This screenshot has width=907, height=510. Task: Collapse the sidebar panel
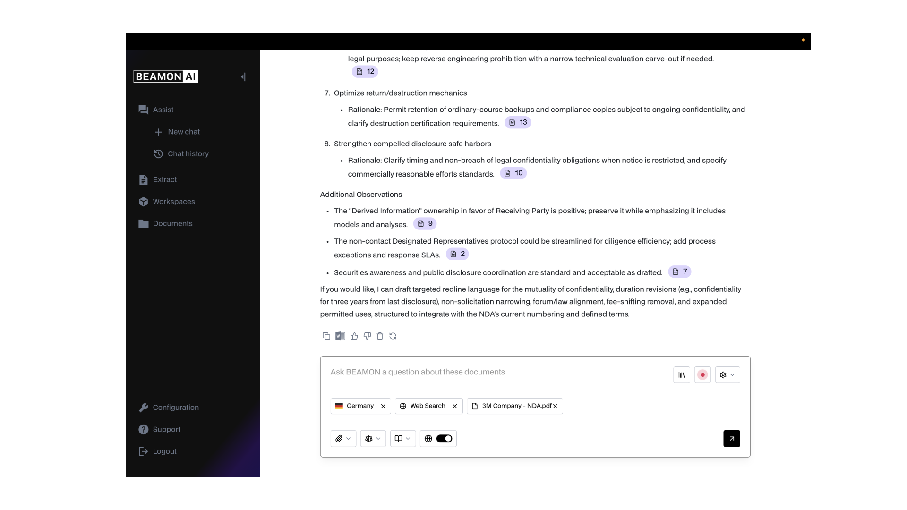(243, 77)
